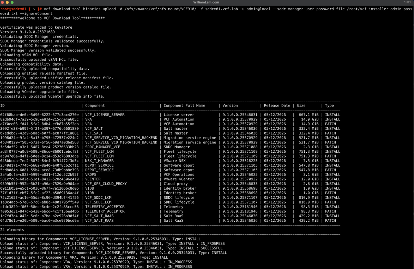Select "Successfully uploaded product version catalog file." line
The image size is (414, 269).
(x=56, y=87)
